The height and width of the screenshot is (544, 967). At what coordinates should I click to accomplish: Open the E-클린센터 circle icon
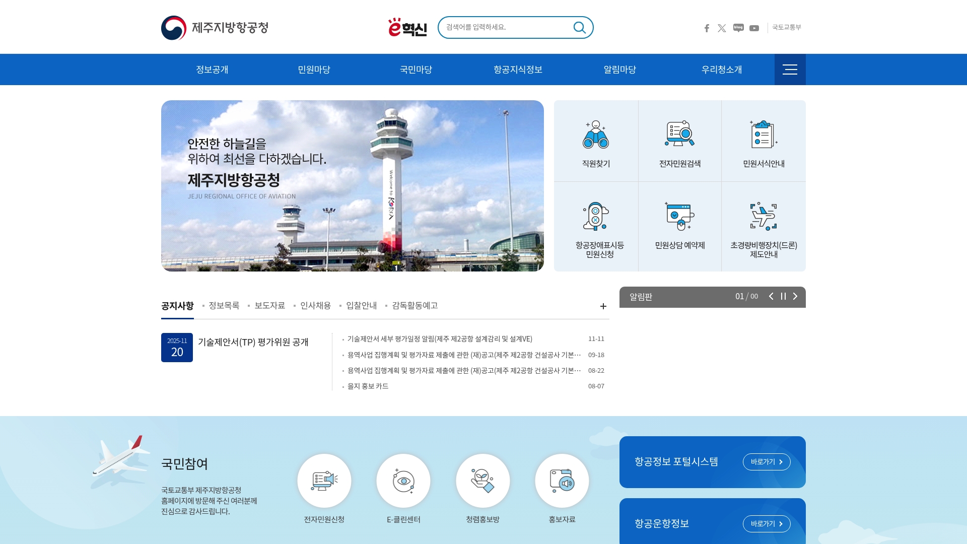click(x=403, y=481)
